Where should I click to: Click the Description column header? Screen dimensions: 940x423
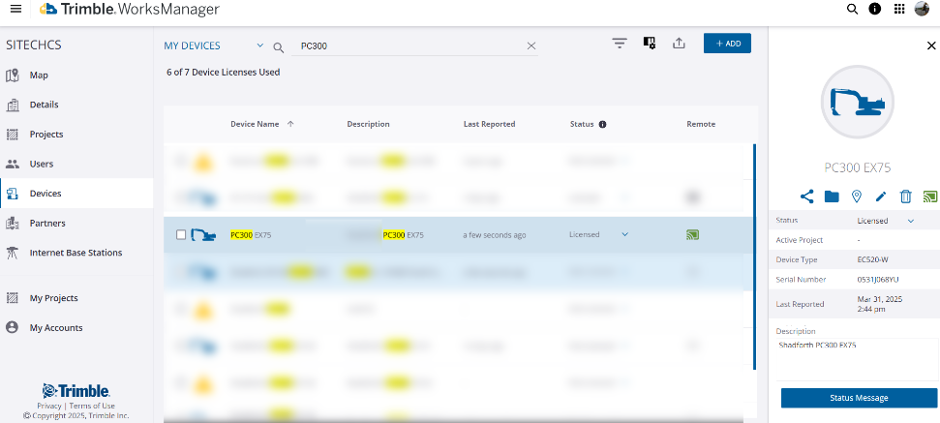click(368, 124)
